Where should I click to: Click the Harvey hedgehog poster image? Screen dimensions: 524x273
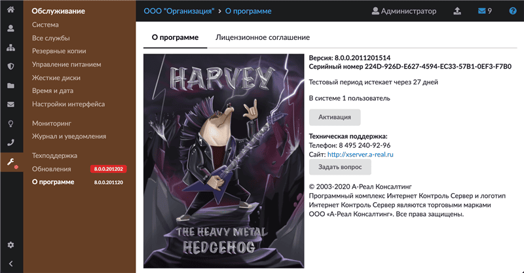224,161
